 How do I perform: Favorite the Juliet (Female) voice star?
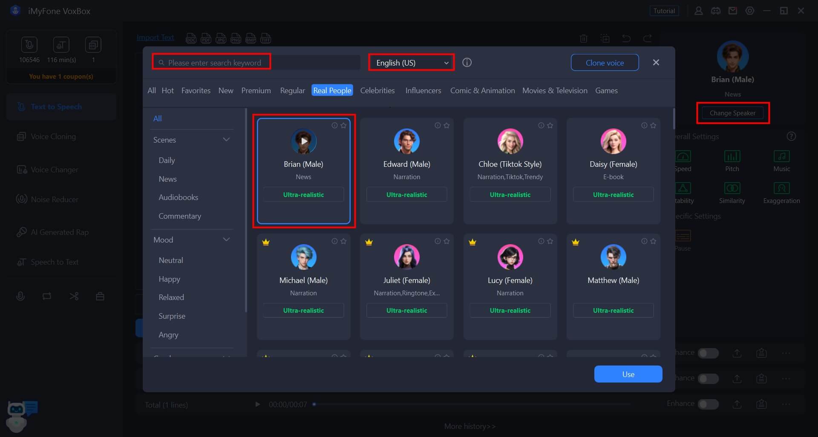point(446,241)
